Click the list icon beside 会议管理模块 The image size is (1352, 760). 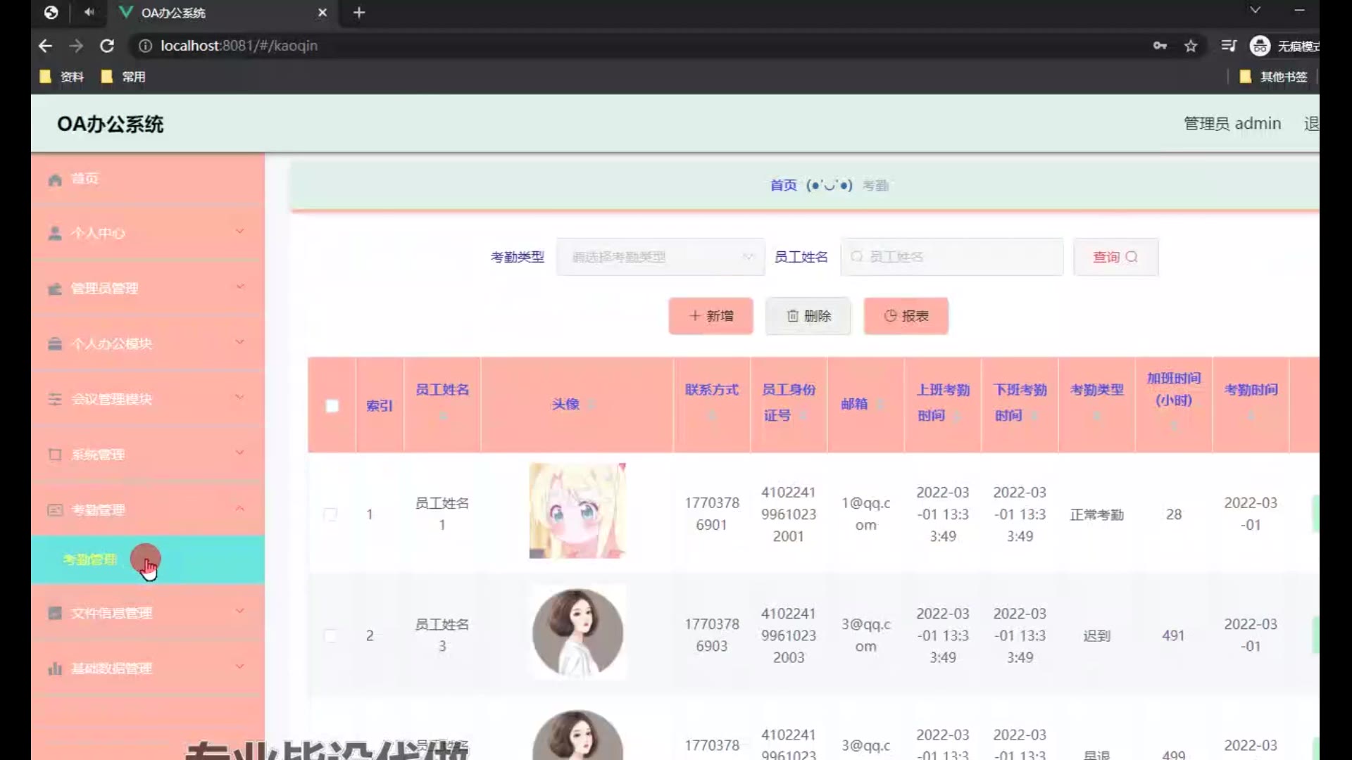pos(55,399)
